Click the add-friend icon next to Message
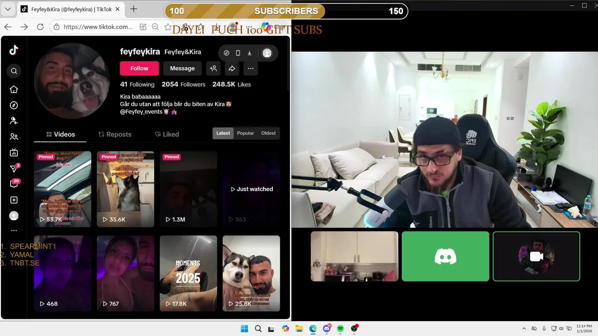 tap(214, 69)
